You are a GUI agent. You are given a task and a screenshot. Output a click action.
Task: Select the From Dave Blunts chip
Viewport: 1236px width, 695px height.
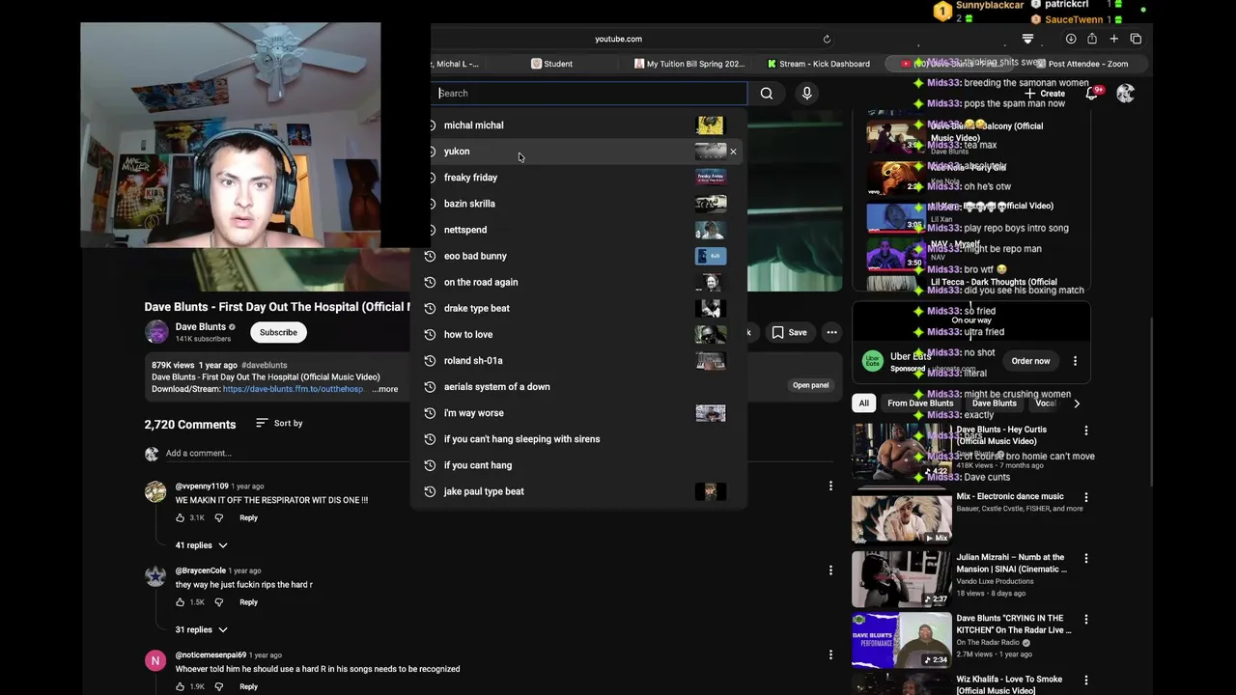920,403
